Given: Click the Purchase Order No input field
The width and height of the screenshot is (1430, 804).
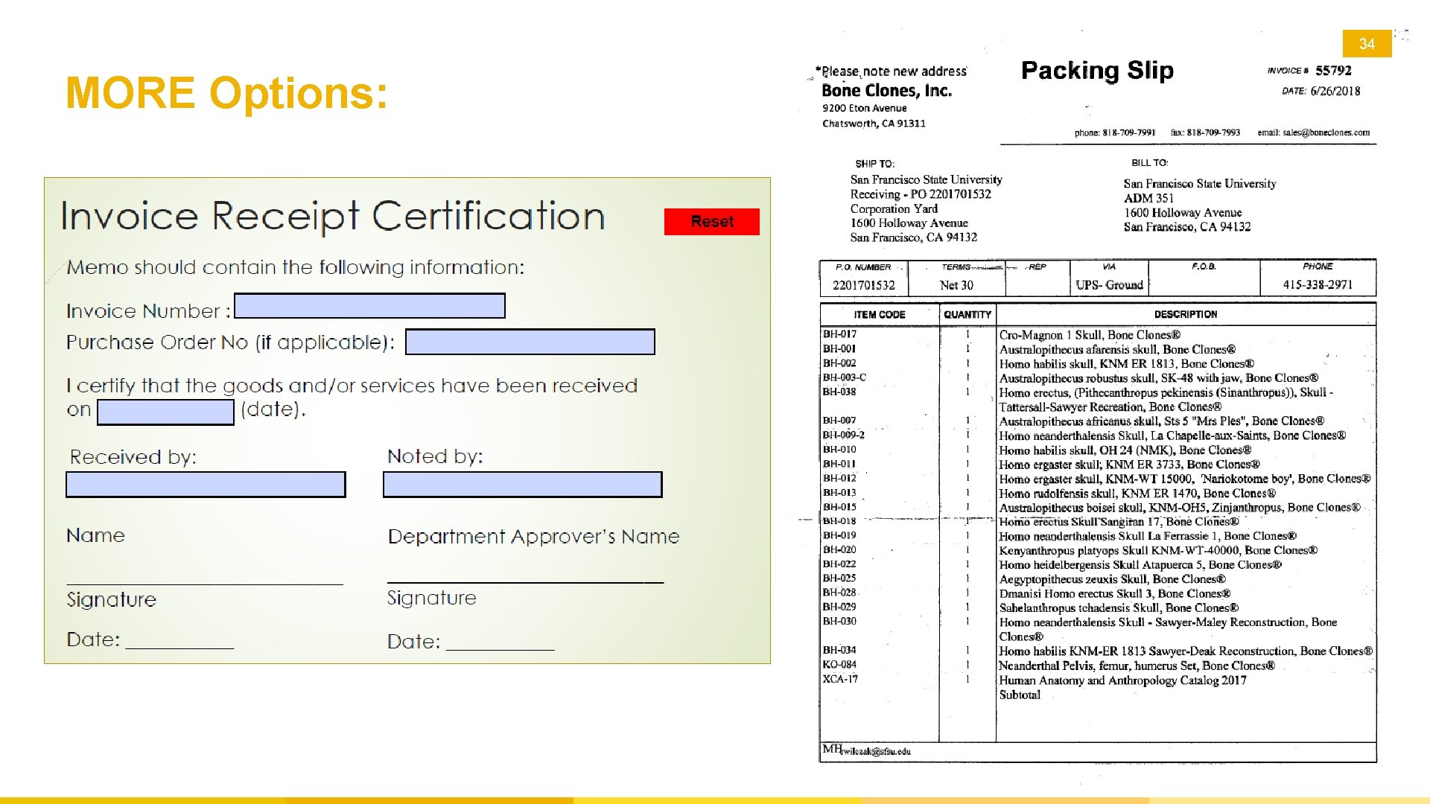Looking at the screenshot, I should coord(530,342).
